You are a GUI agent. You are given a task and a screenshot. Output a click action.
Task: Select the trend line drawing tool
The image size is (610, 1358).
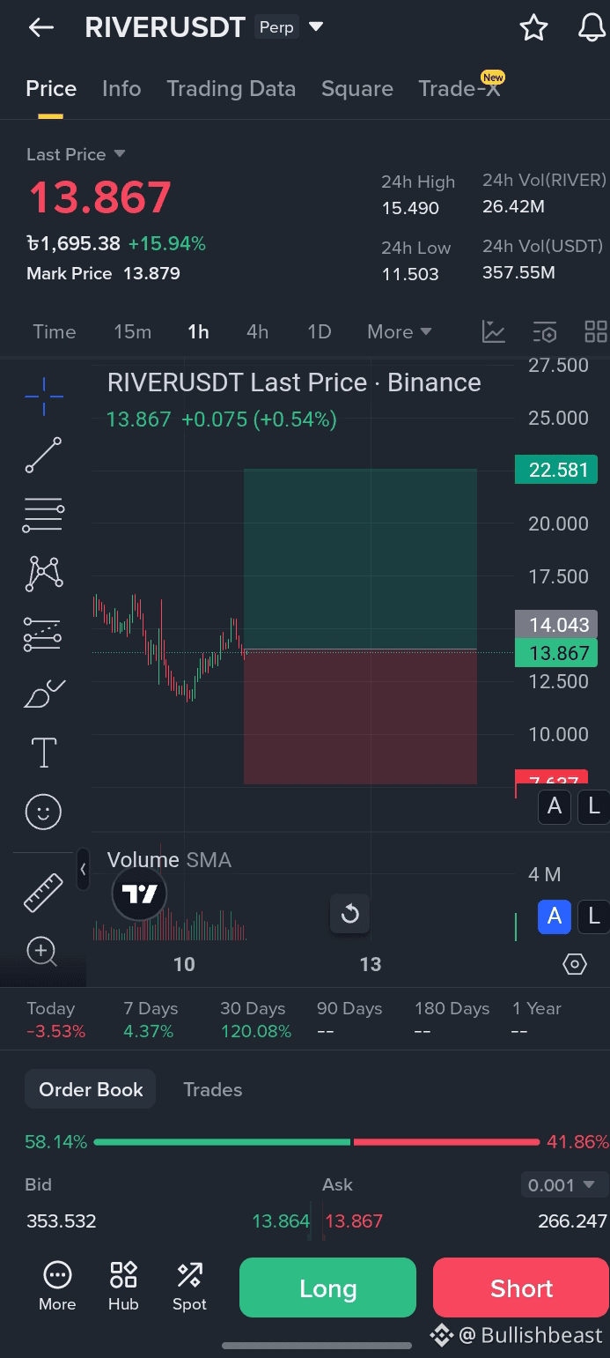[x=43, y=455]
